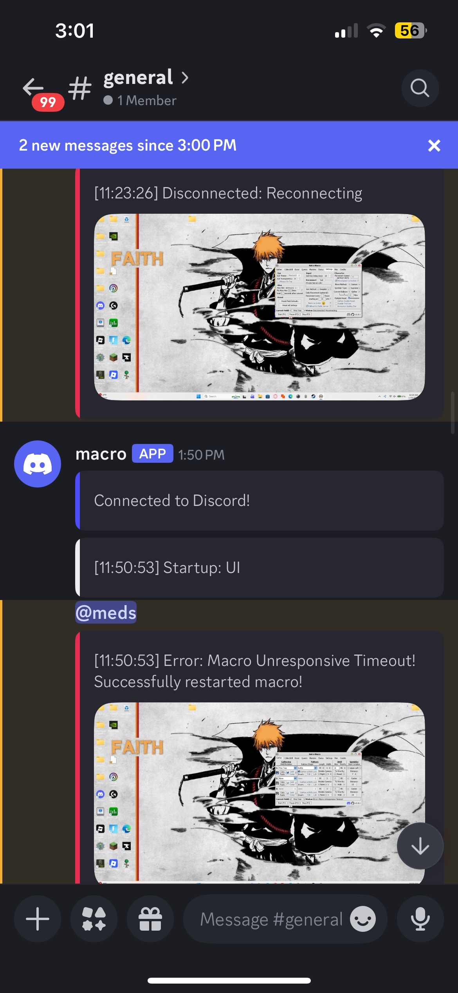Open the Disconnected Reconnecting screenshot thumbnail

(x=260, y=307)
